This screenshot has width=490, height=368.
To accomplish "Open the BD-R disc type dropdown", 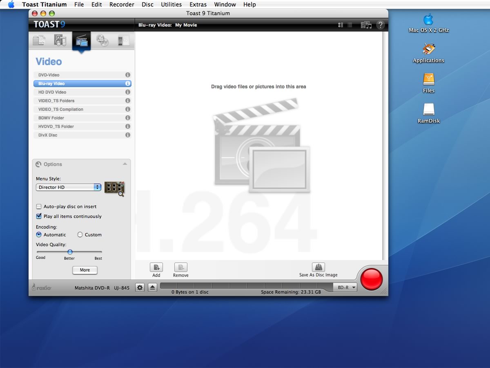I will click(x=345, y=287).
